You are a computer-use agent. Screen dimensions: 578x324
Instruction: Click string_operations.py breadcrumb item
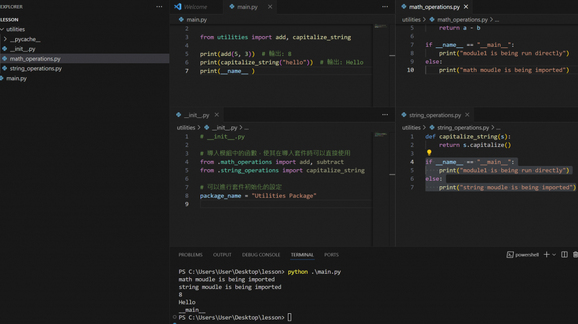(463, 128)
